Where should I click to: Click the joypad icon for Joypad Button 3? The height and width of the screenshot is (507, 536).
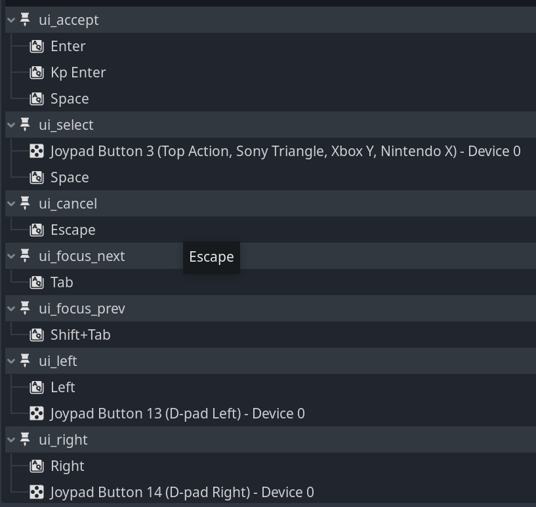point(37,151)
